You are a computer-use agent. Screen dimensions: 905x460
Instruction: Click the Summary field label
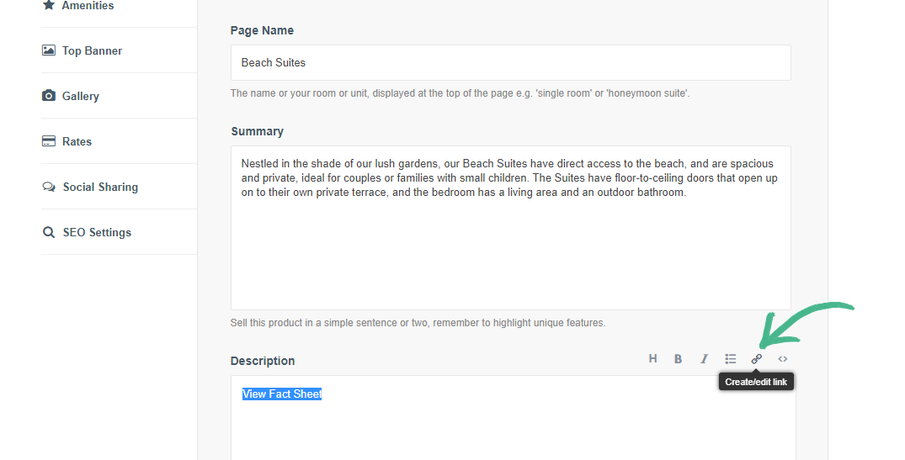click(x=257, y=131)
